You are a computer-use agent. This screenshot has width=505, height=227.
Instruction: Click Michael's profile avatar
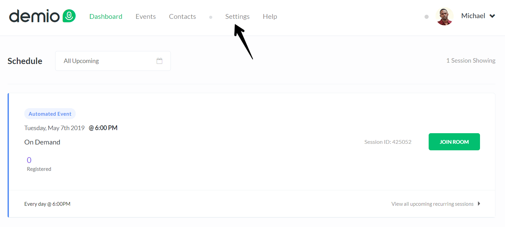point(445,16)
